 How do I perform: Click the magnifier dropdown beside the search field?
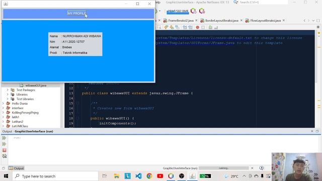[x=235, y=2]
